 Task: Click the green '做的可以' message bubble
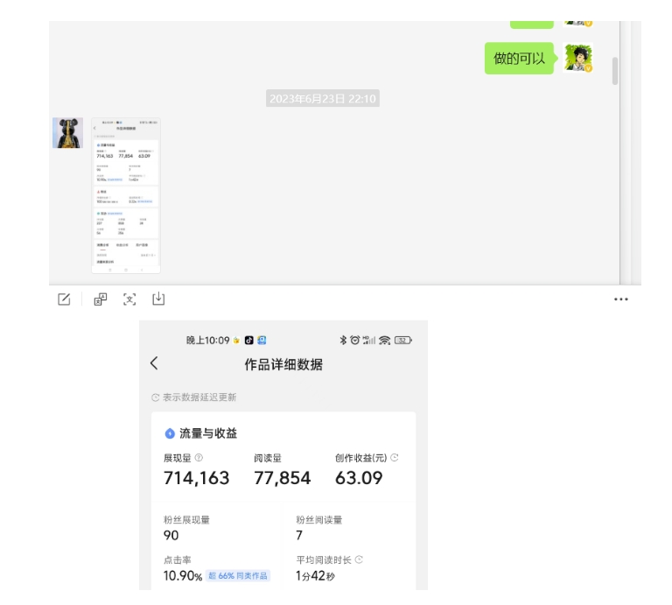coord(519,59)
